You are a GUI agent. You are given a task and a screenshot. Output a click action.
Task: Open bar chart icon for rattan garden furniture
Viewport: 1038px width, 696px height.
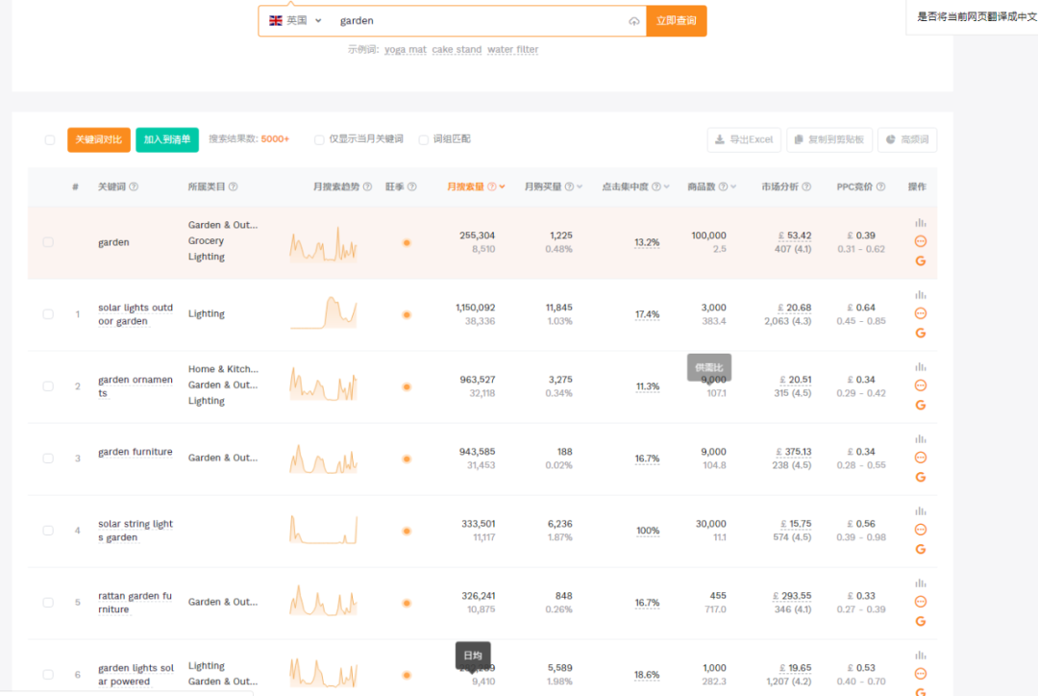(x=920, y=584)
